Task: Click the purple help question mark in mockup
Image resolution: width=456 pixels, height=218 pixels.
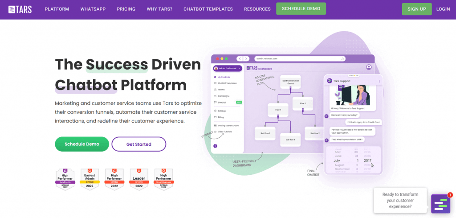Action: (215, 146)
